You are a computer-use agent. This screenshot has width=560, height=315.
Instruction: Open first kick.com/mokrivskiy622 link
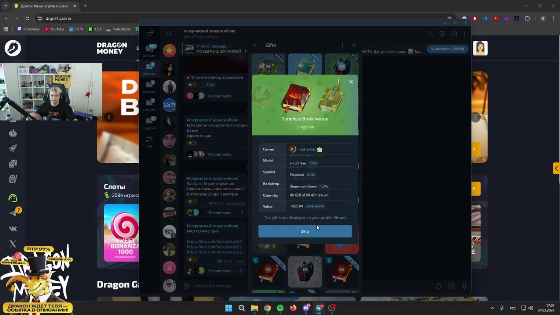tap(214, 241)
